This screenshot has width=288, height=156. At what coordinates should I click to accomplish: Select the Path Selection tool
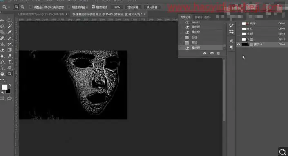point(2,68)
